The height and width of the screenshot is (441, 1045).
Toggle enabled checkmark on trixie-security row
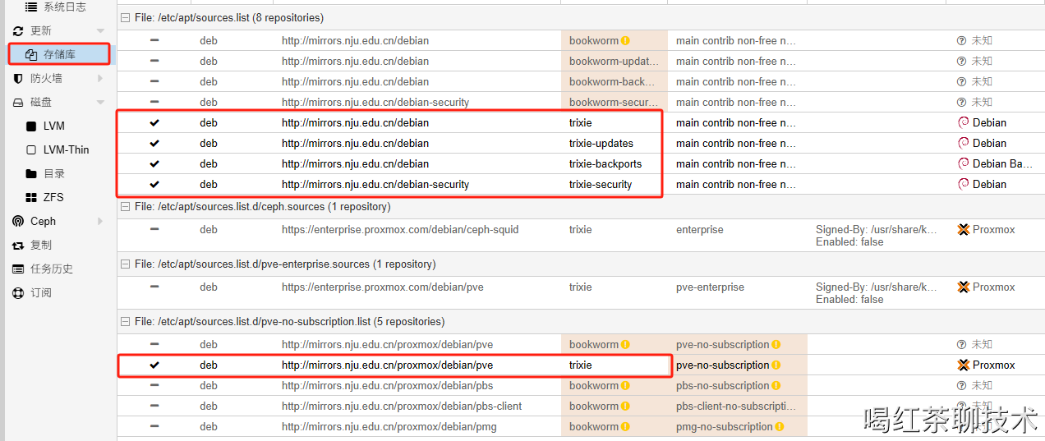tap(154, 184)
